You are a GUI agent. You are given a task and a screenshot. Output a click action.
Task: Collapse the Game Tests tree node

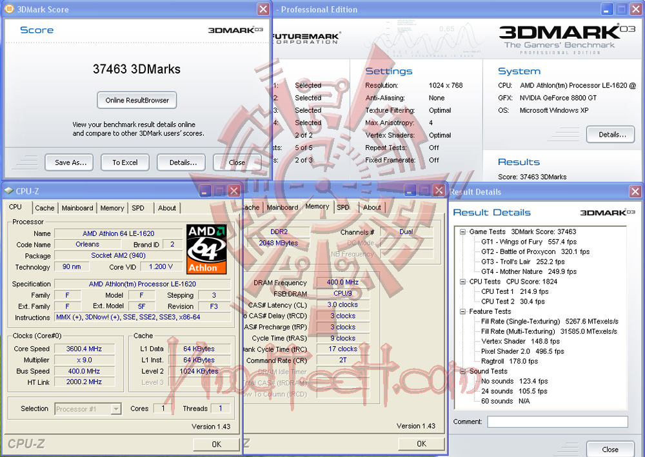pyautogui.click(x=462, y=232)
